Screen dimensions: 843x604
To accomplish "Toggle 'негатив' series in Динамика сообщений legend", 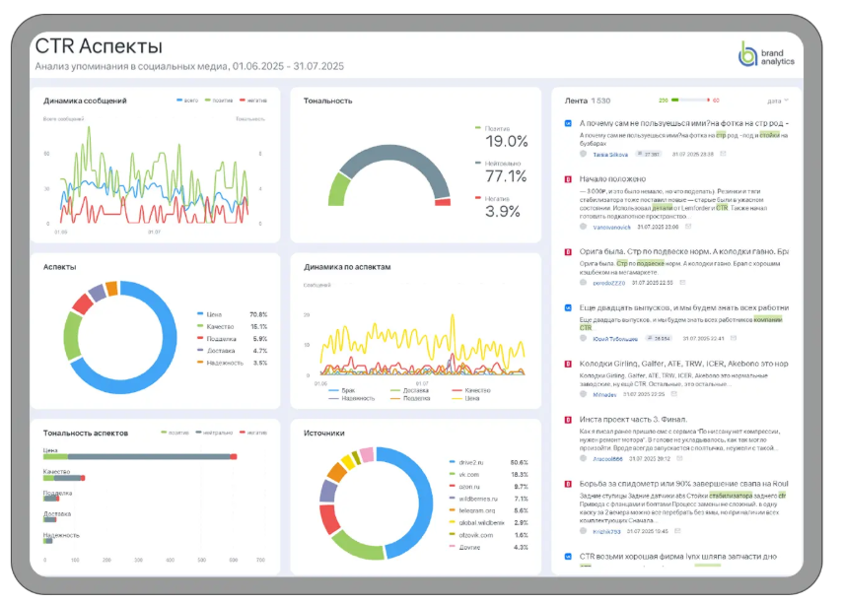I will click(x=252, y=101).
